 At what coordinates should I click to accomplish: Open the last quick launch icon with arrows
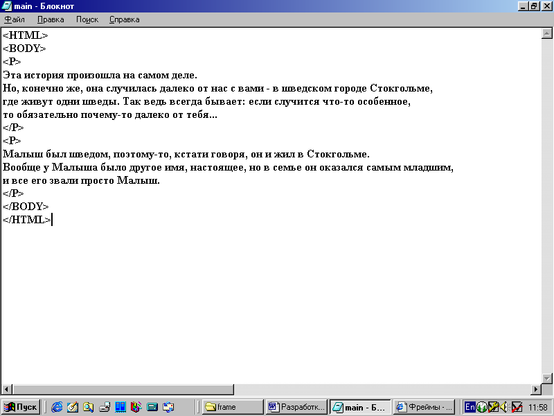pyautogui.click(x=168, y=407)
